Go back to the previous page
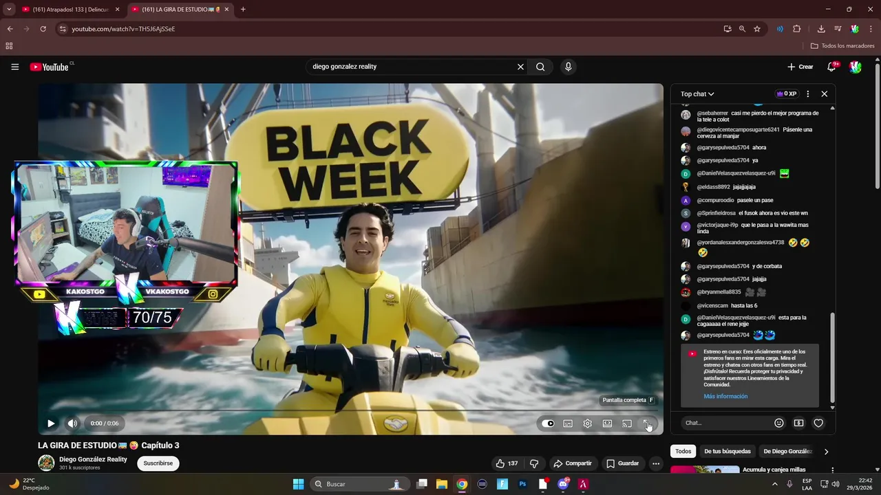Viewport: 881px width, 495px height. click(10, 29)
